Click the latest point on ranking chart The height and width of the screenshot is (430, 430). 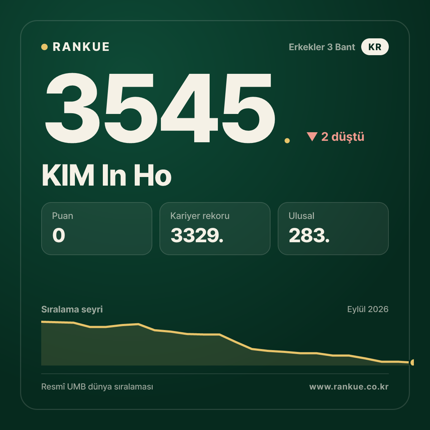(412, 362)
